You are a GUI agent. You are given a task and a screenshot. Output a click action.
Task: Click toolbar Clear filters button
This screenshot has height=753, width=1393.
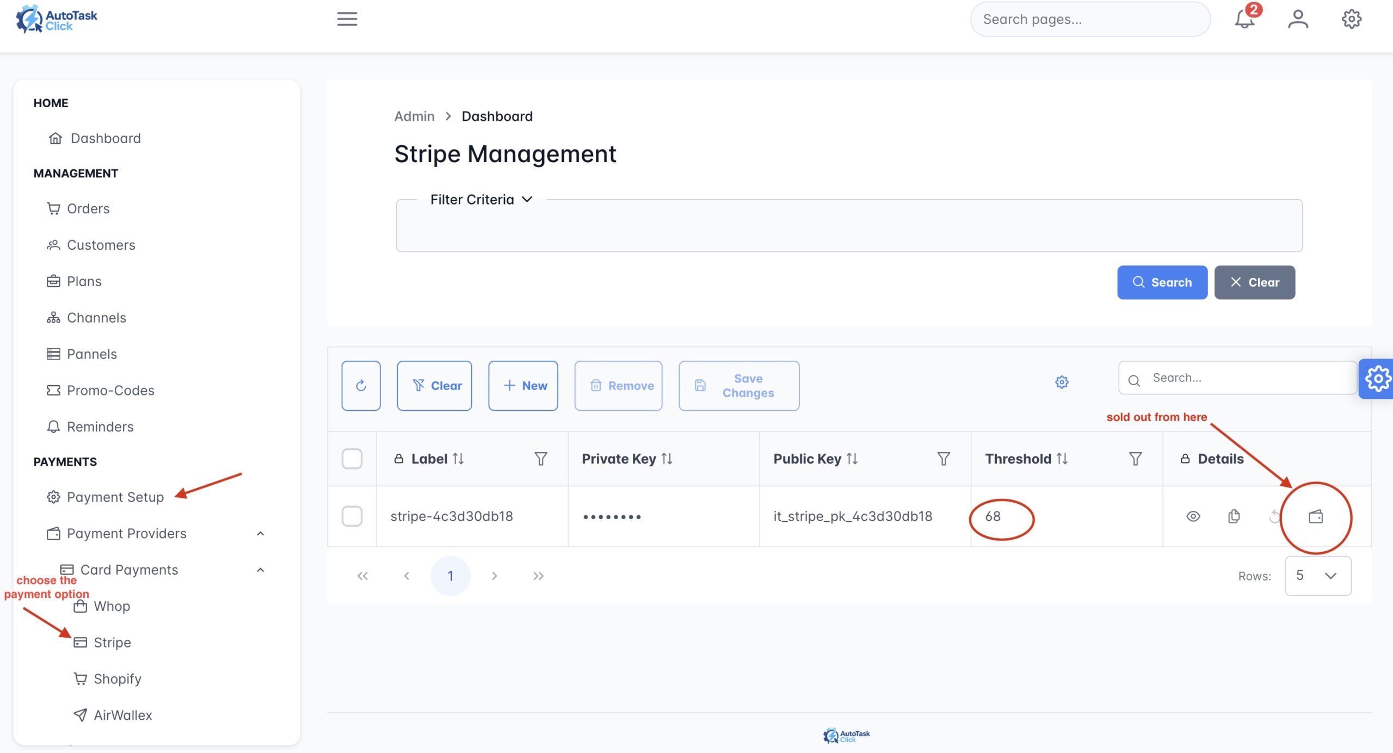click(x=434, y=385)
